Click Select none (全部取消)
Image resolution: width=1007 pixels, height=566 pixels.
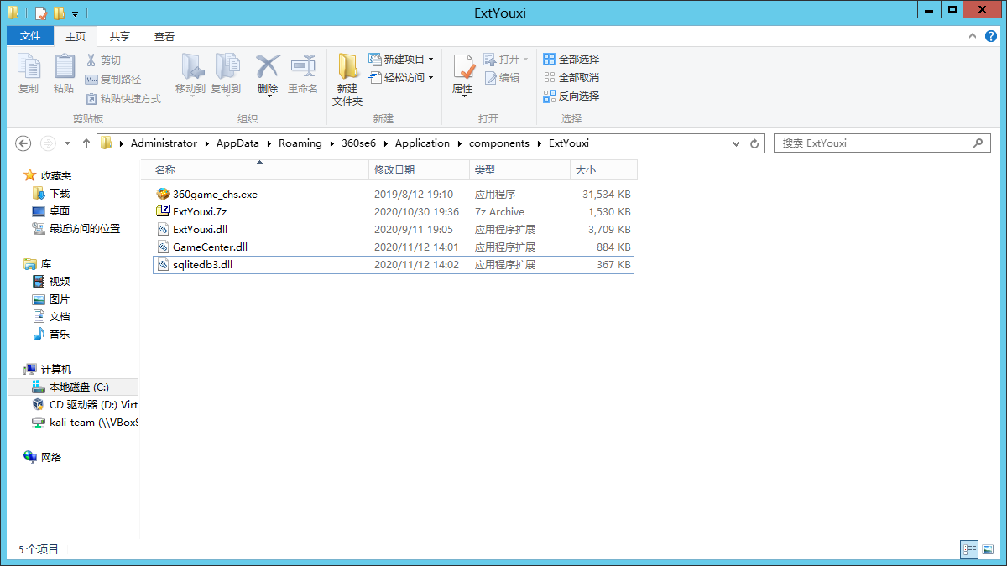pyautogui.click(x=571, y=77)
